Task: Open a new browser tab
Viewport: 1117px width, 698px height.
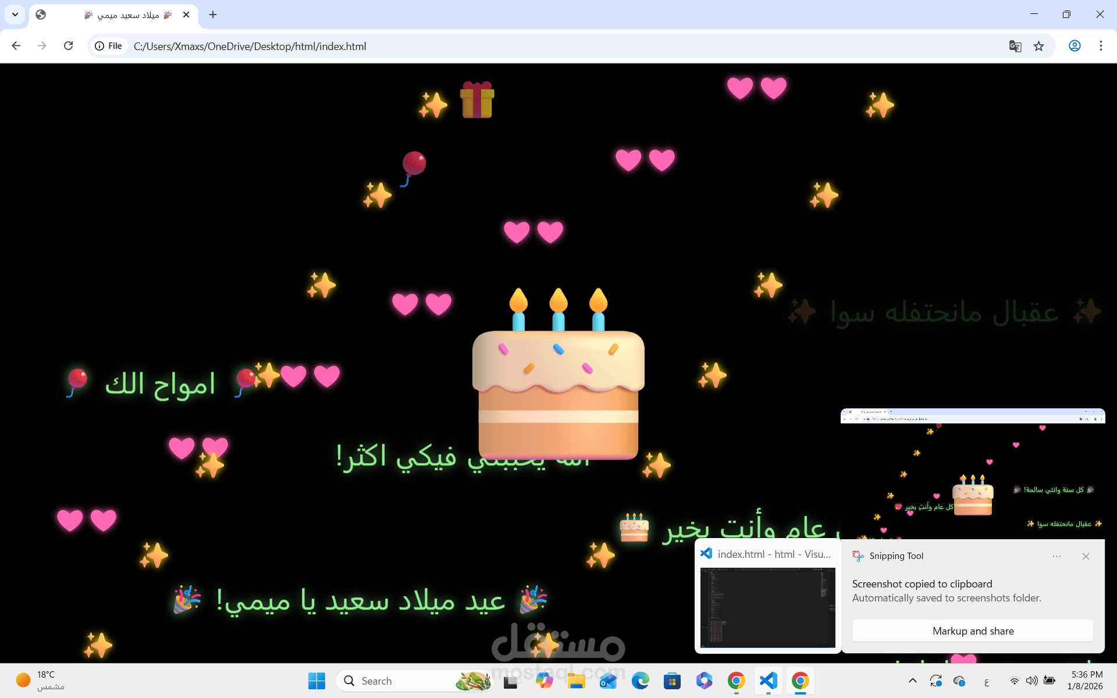Action: point(213,15)
